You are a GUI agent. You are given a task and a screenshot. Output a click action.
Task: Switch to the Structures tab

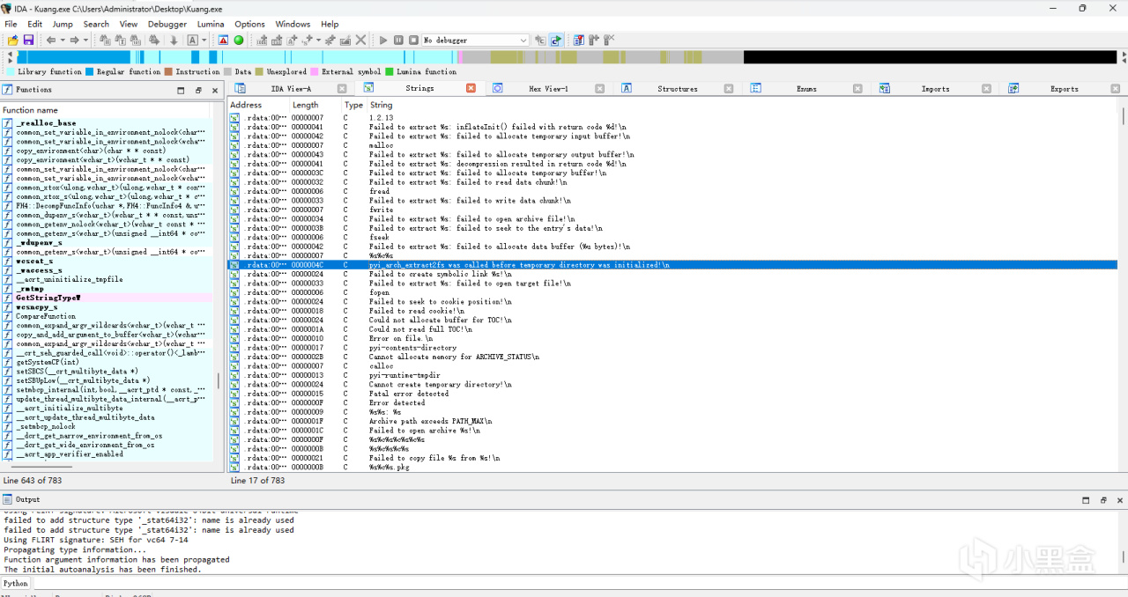[x=678, y=89]
